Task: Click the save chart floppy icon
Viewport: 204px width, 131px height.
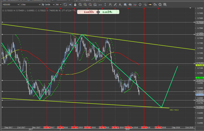Action: point(165,5)
